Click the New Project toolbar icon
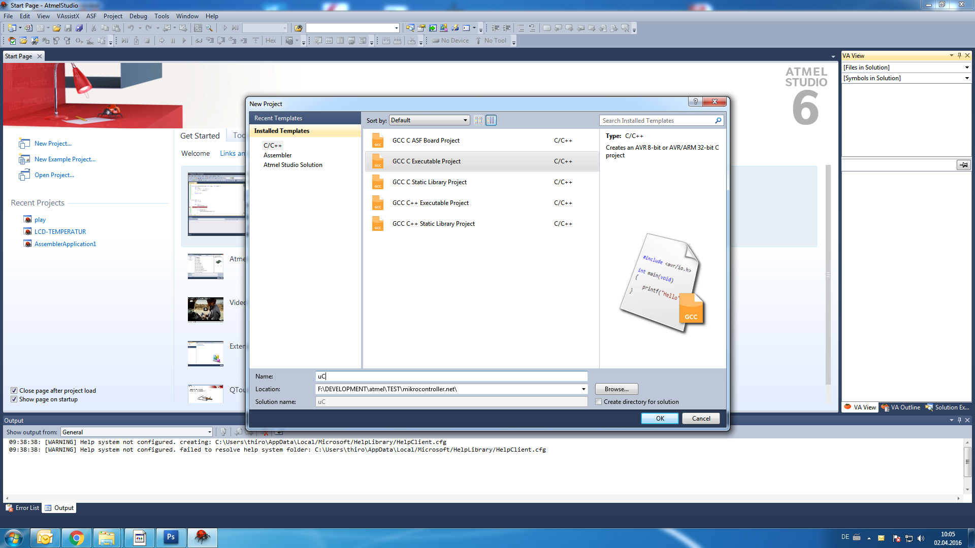 (x=12, y=28)
